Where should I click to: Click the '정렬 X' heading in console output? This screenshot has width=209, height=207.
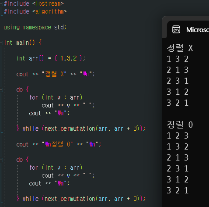(x=180, y=48)
